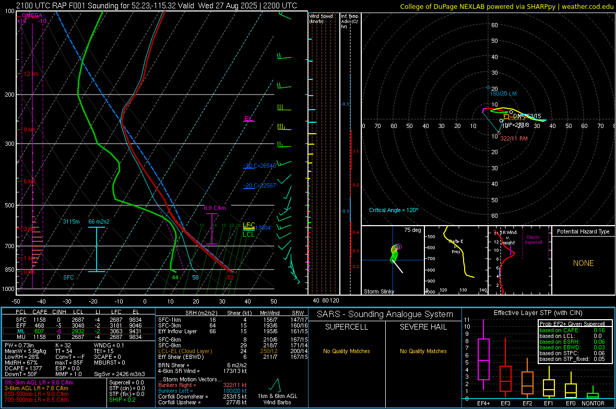Click the Classic Supercell label
Image resolution: width=616 pixels, height=409 pixels.
click(x=533, y=240)
